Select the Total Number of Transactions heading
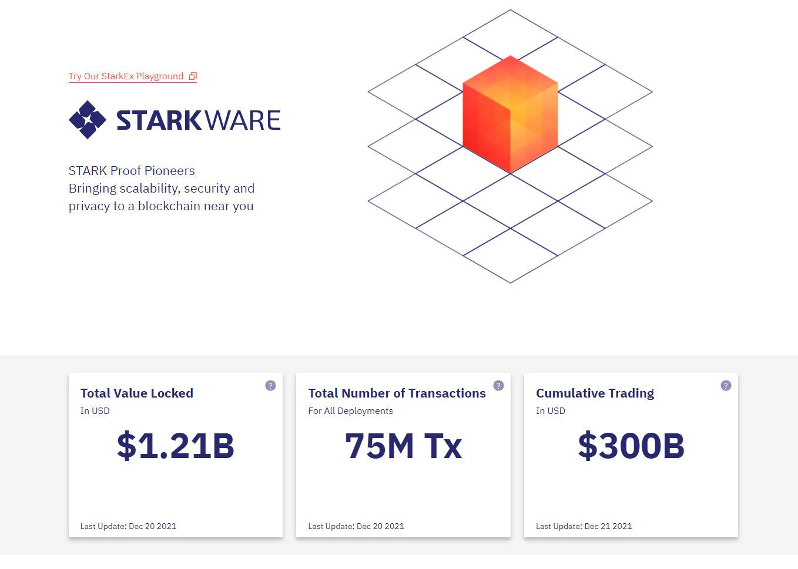Screen dimensions: 798x569 point(397,393)
